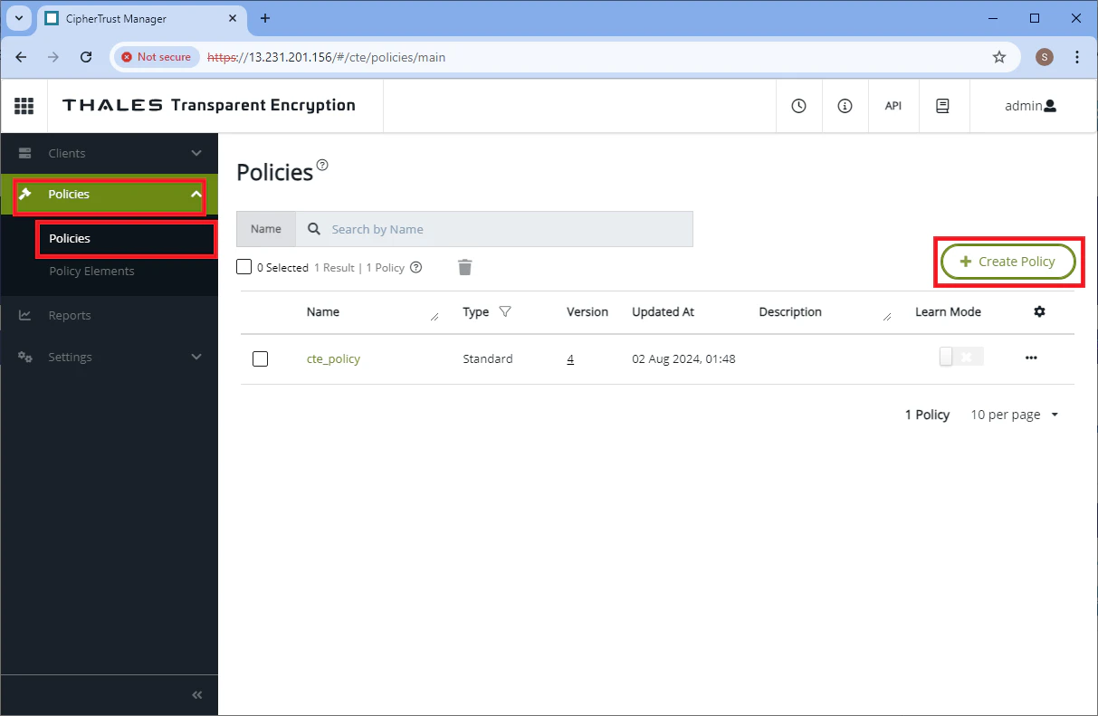1098x716 pixels.
Task: Click browser back arrow
Action: 21,57
